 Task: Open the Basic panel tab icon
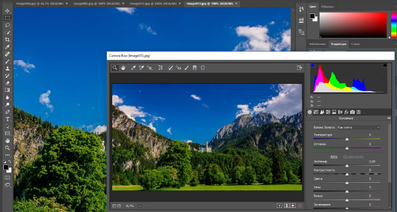pyautogui.click(x=310, y=112)
